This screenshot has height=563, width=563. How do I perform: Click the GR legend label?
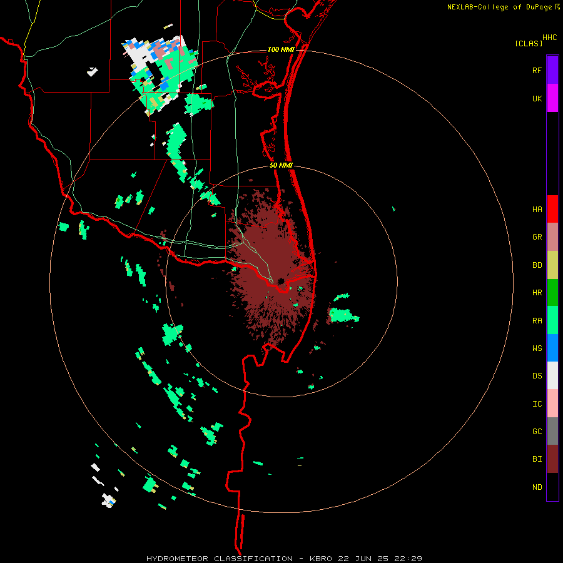coord(537,237)
